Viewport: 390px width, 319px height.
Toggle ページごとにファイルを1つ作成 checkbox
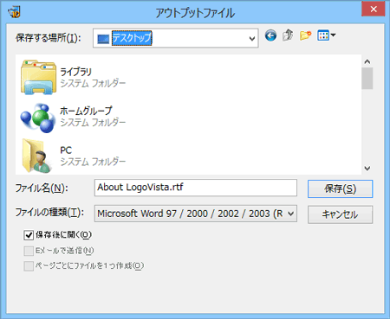[29, 265]
